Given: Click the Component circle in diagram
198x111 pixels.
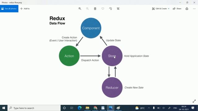Looking at the screenshot, I should [x=91, y=28].
